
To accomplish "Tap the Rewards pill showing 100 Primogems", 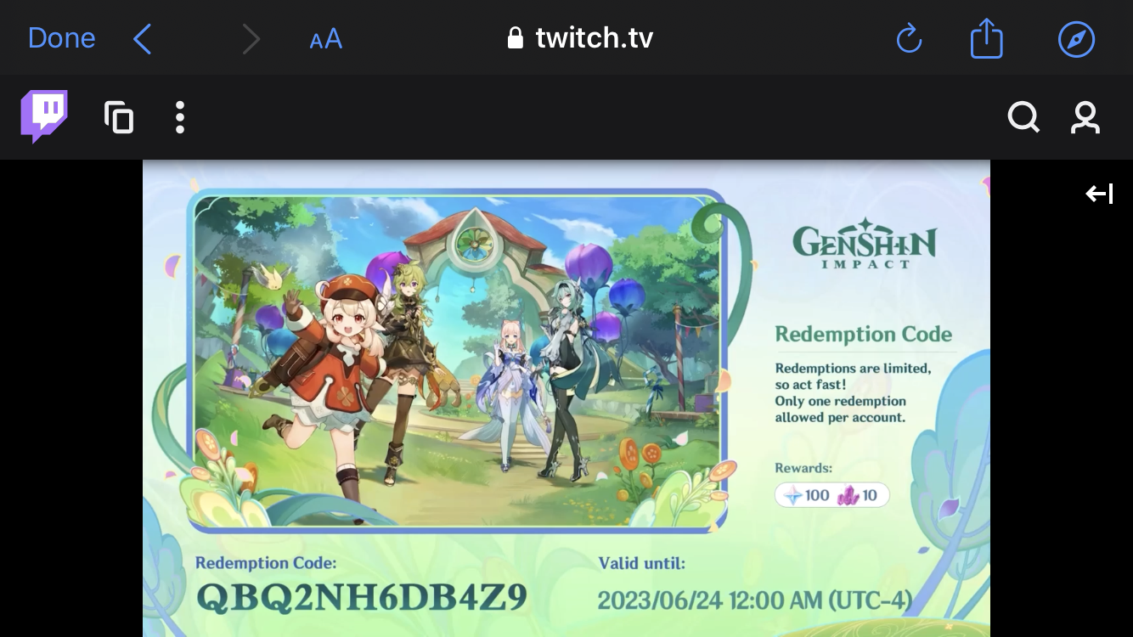I will point(831,494).
